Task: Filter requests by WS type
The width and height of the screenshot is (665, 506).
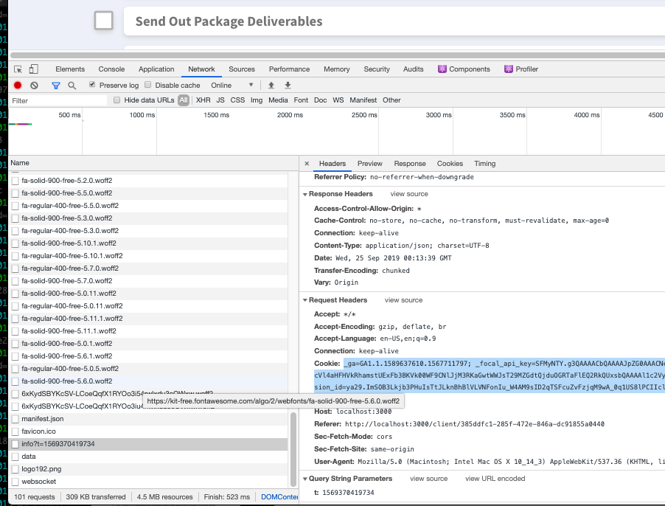Action: 338,100
